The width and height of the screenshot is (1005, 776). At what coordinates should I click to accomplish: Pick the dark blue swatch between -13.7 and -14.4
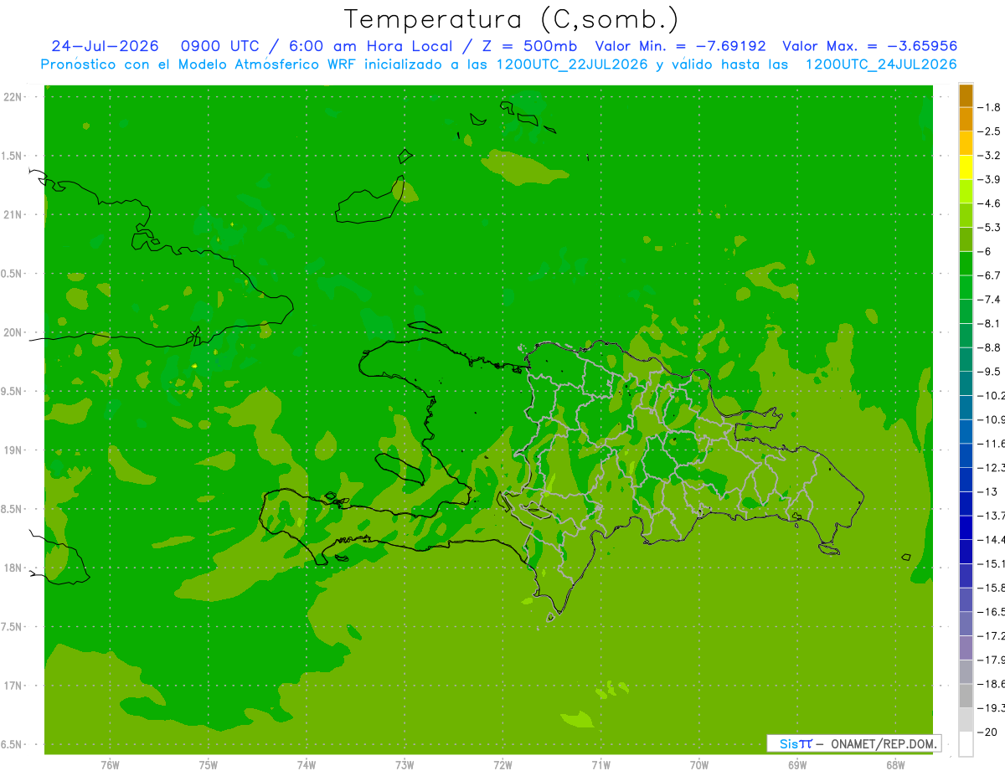tap(966, 527)
